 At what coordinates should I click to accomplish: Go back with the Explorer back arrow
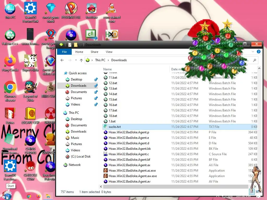pos(62,60)
